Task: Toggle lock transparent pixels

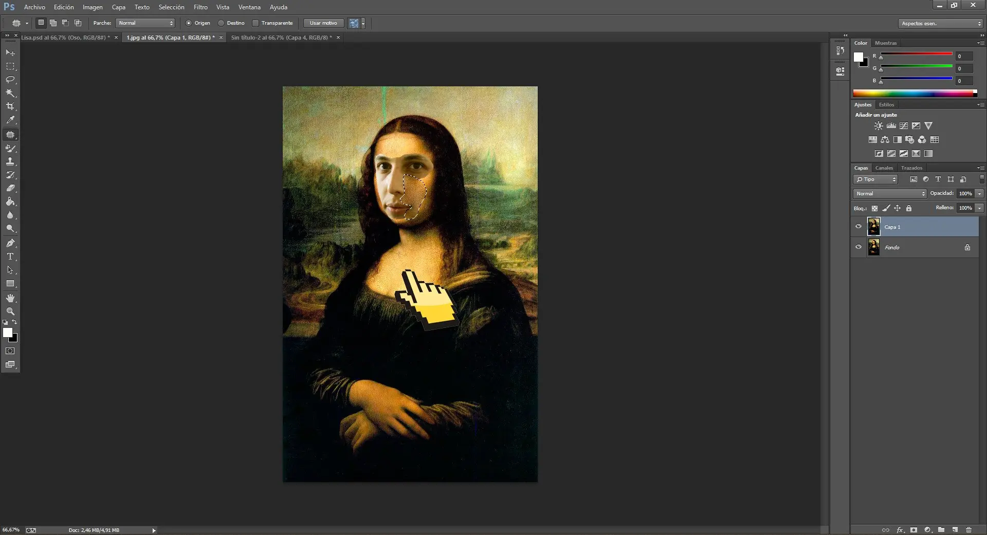Action: pos(874,208)
